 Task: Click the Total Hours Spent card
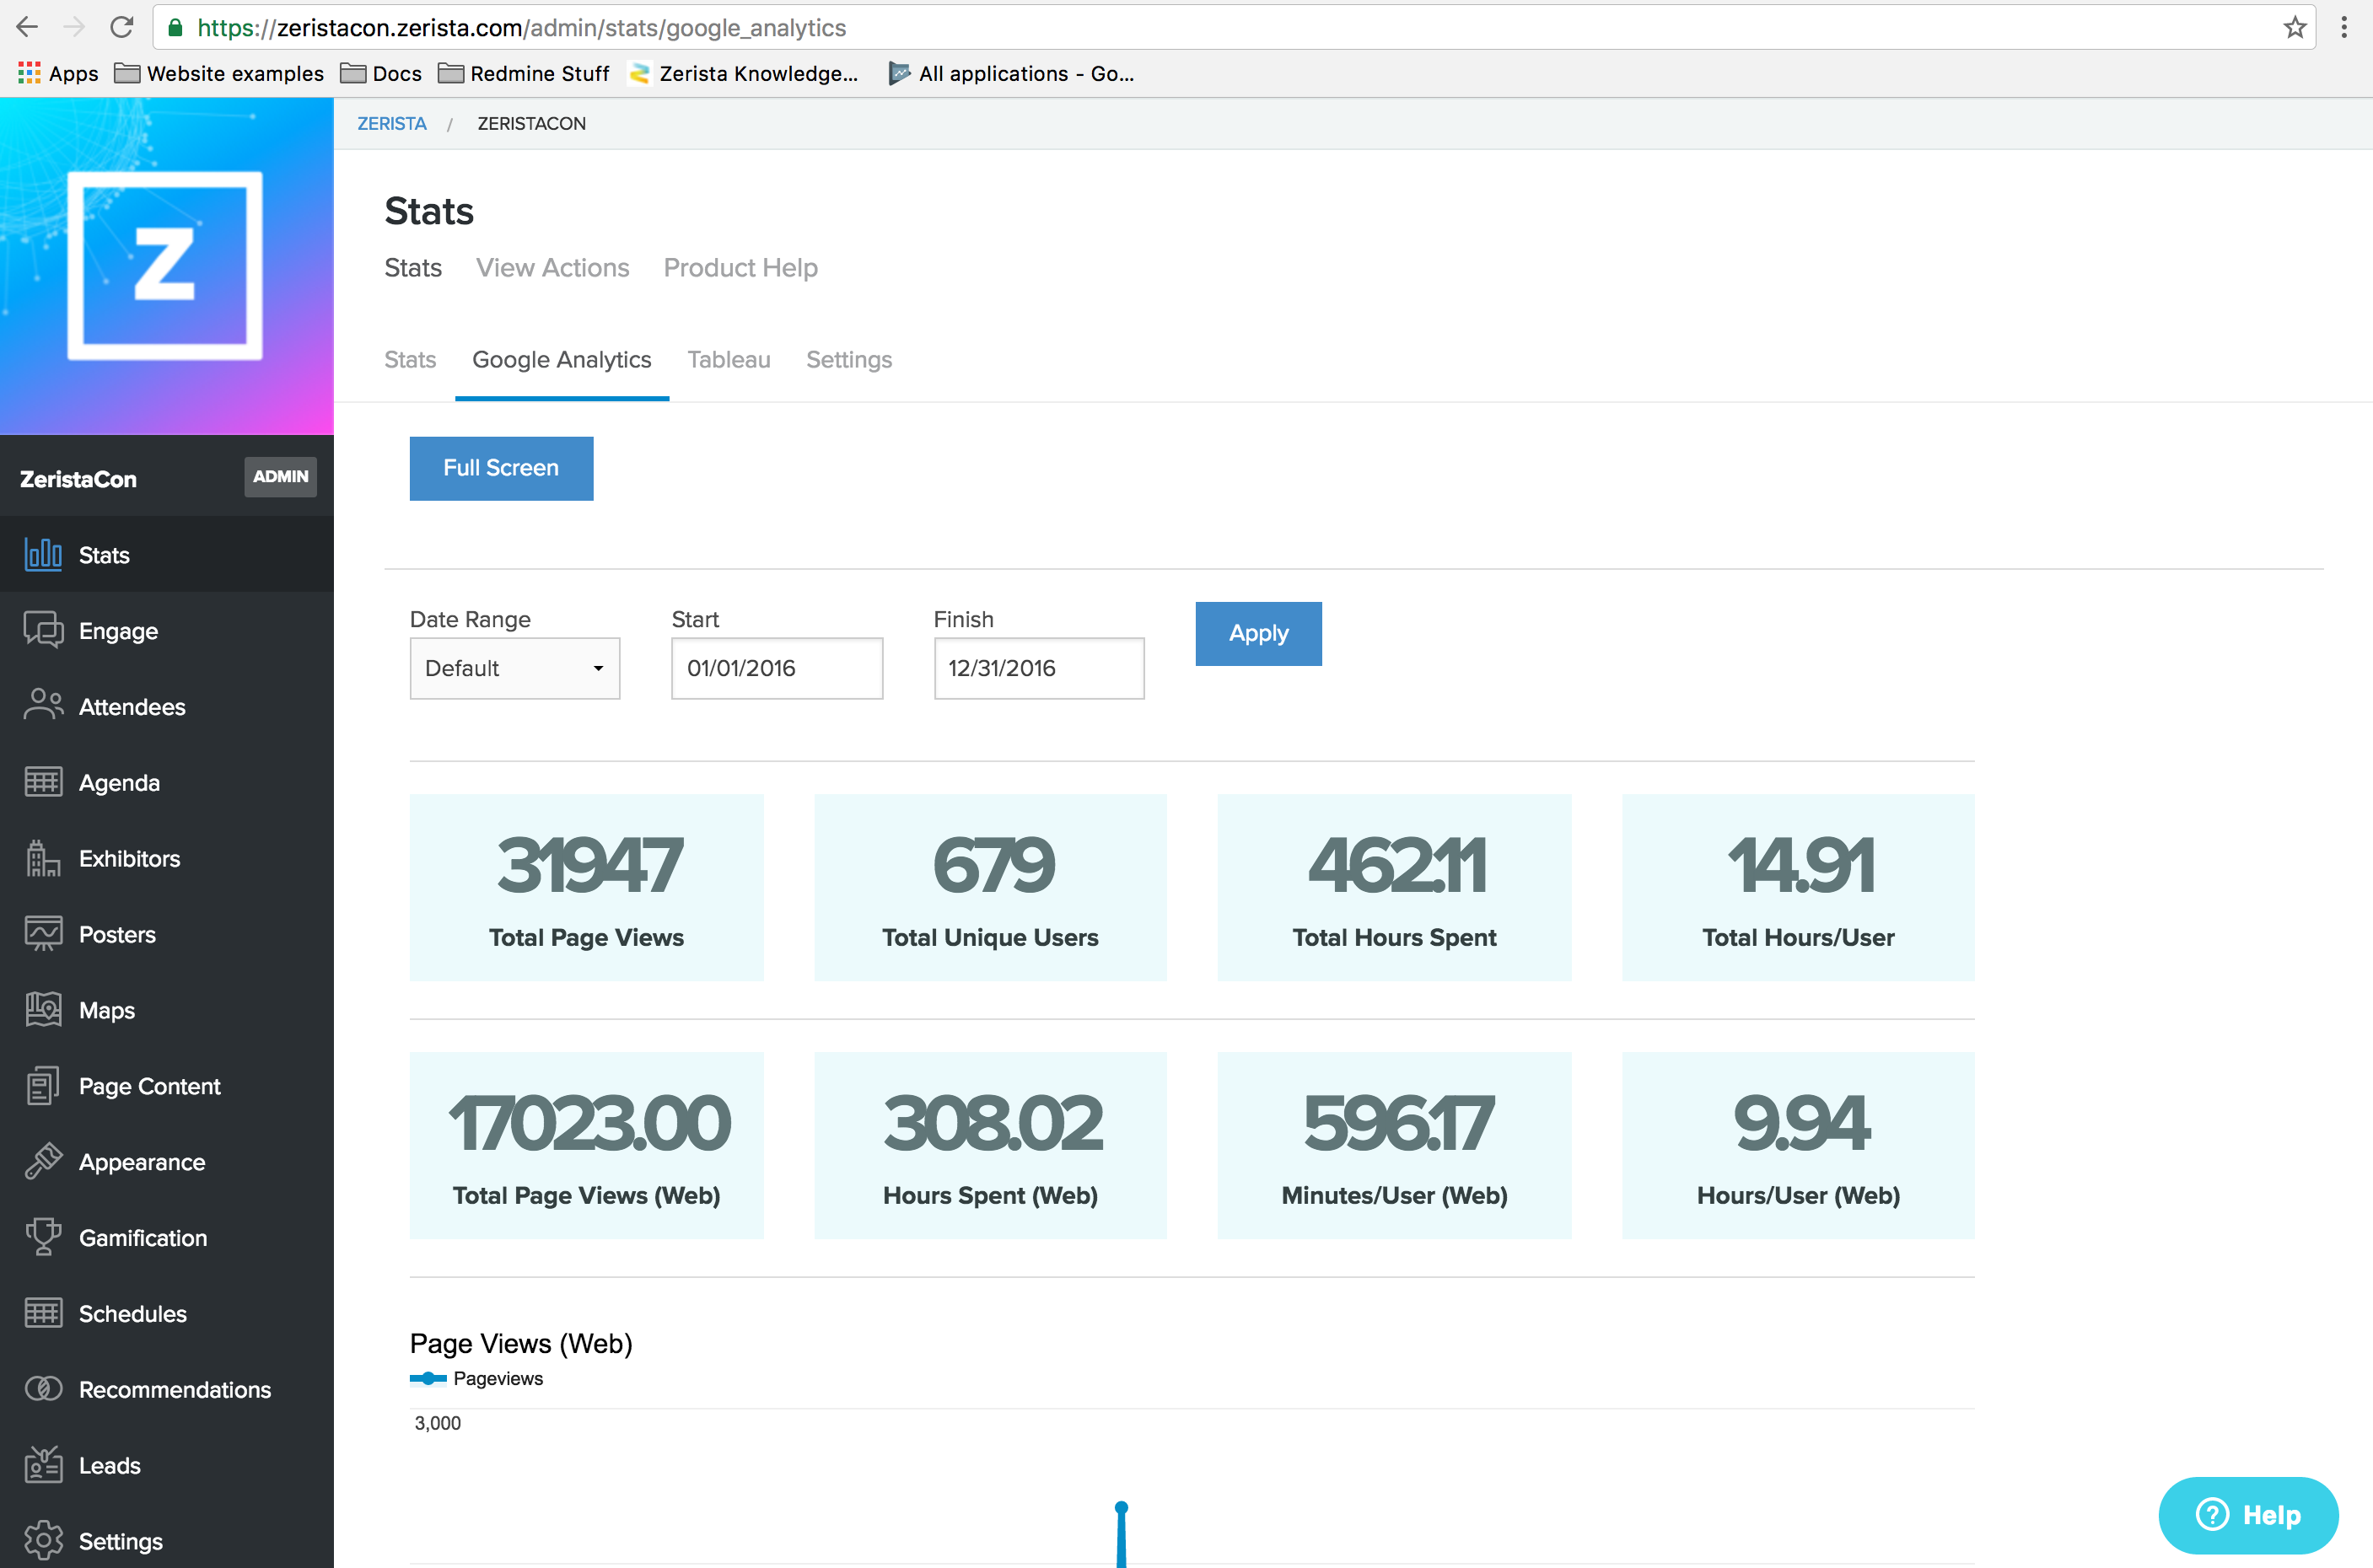tap(1394, 887)
